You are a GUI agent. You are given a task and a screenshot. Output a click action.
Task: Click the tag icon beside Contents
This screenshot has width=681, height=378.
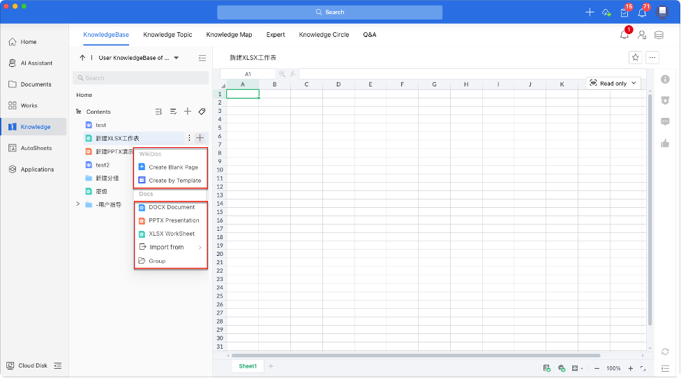[x=202, y=112]
